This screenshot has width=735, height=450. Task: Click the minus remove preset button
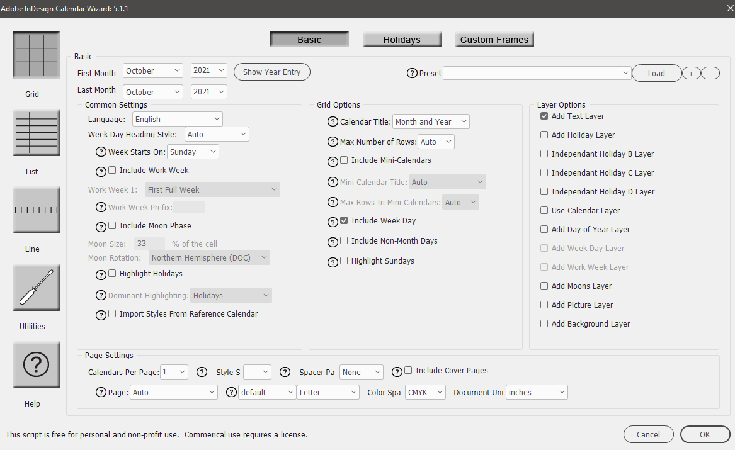pyautogui.click(x=710, y=73)
